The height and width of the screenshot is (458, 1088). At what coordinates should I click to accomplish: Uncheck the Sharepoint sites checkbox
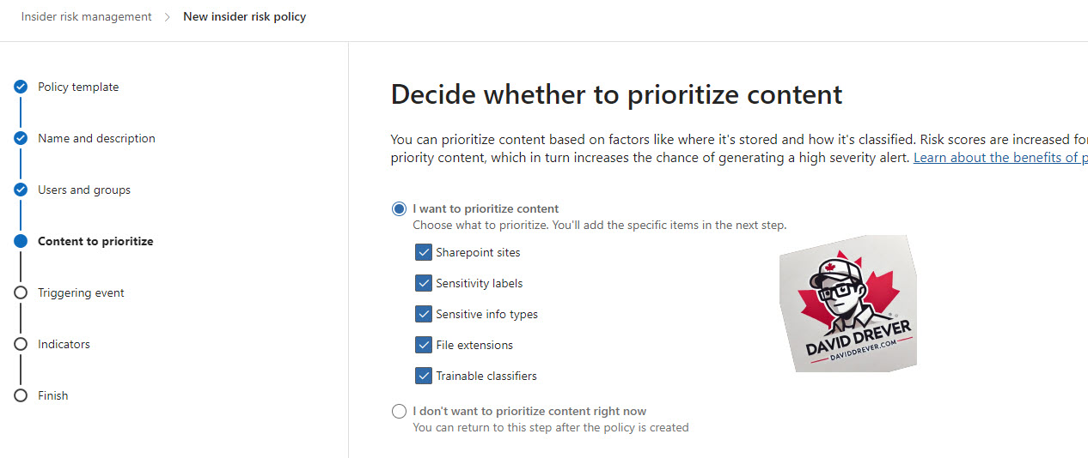[423, 252]
